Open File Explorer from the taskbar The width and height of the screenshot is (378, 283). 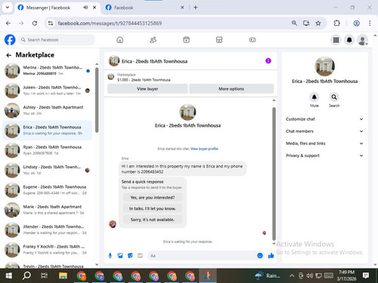click(63, 275)
